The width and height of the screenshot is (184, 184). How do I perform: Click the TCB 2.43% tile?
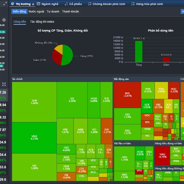pos(106,100)
